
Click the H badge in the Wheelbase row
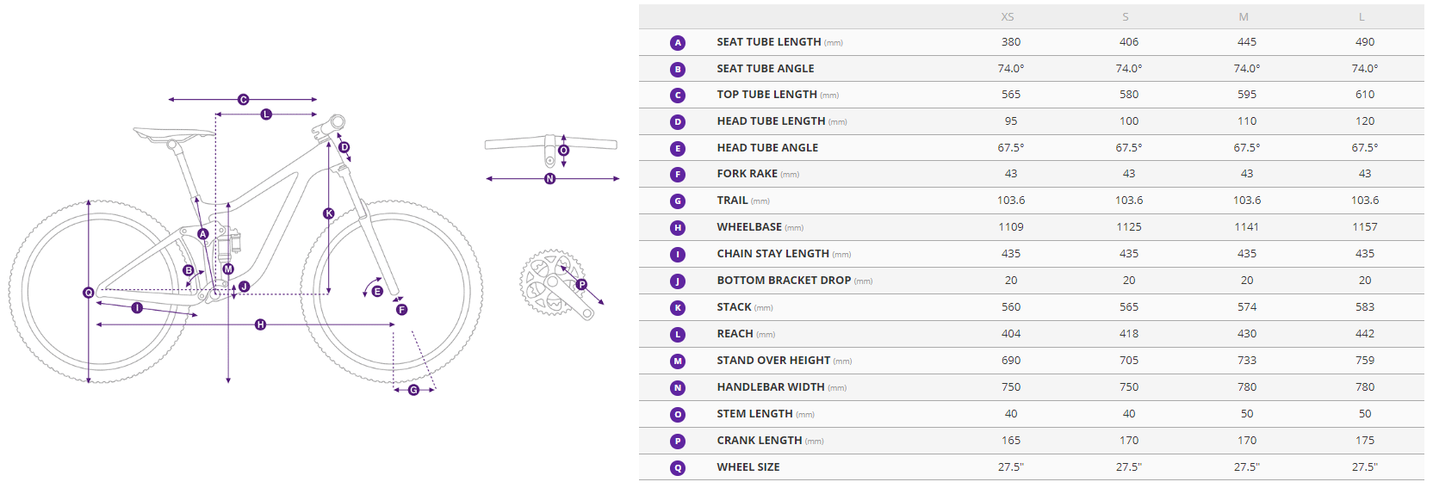point(678,228)
